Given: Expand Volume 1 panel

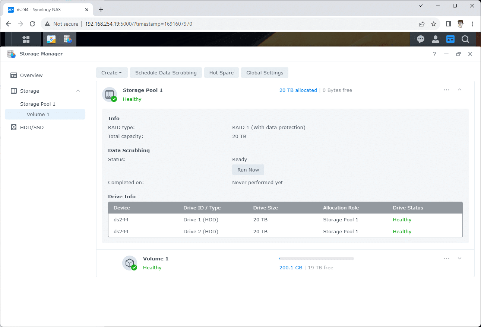Looking at the screenshot, I should pos(459,259).
